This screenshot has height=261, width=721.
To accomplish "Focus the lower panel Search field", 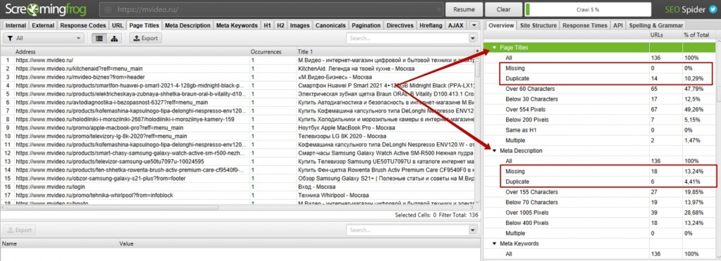I will [x=407, y=230].
